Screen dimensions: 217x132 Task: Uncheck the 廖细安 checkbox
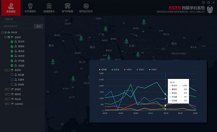coord(12,46)
